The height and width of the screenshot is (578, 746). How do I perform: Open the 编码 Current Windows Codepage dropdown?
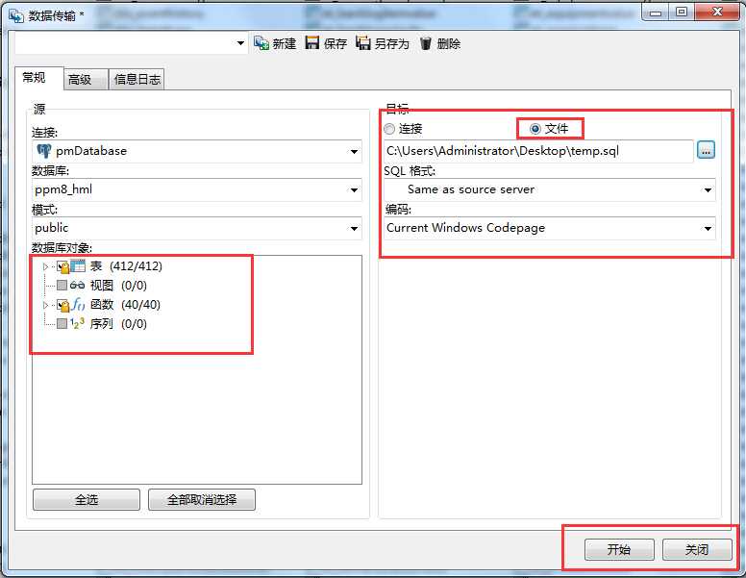(x=708, y=229)
